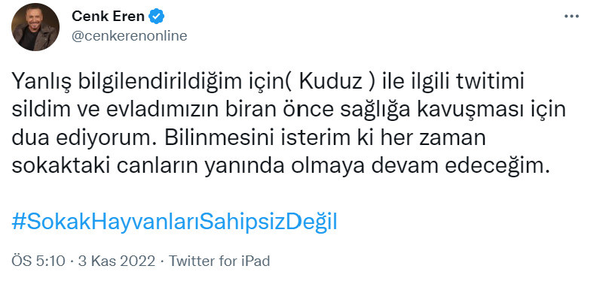Open Cenk Eren's profile avatar photo
The width and height of the screenshot is (597, 287).
click(35, 27)
